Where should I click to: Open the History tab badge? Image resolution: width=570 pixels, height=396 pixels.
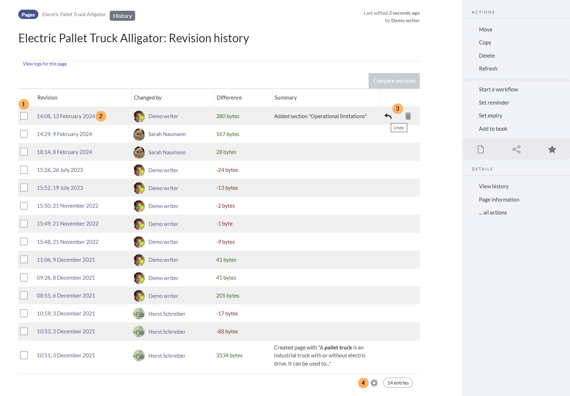pos(122,16)
